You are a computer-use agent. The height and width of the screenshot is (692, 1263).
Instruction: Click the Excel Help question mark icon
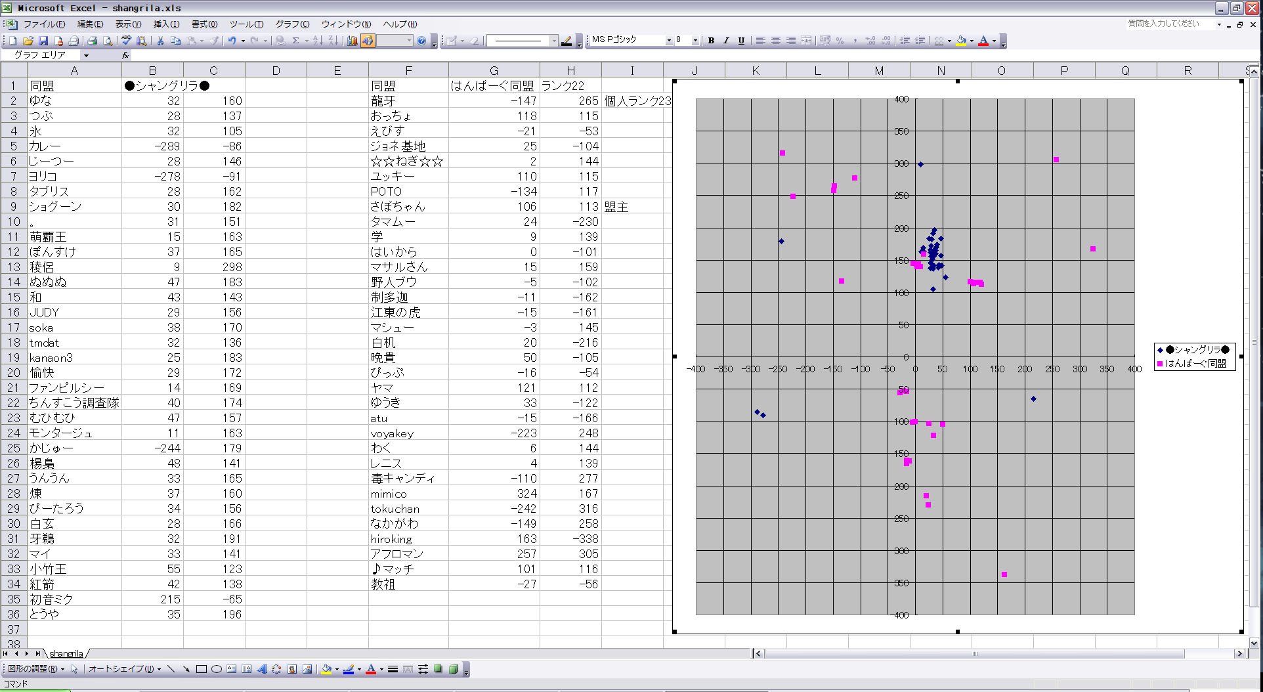click(421, 41)
